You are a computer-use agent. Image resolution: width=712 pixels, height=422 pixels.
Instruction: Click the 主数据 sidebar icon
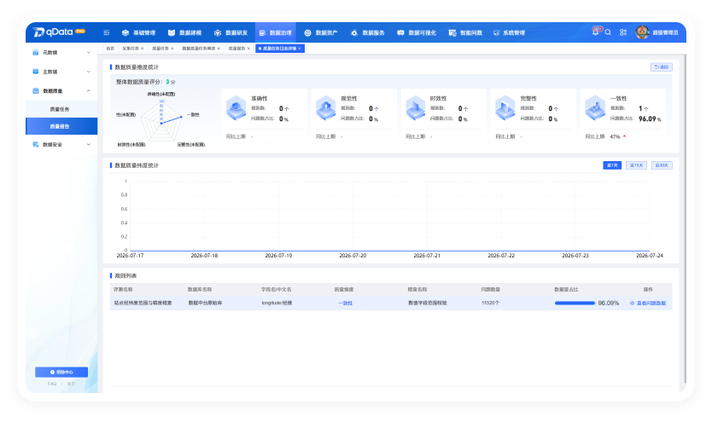coord(35,72)
